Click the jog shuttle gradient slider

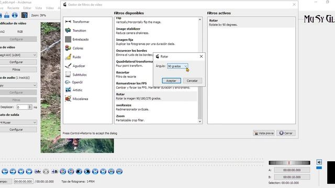coord(289,163)
